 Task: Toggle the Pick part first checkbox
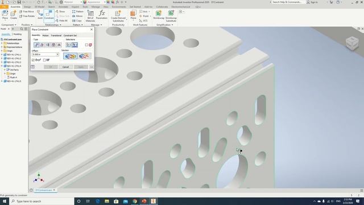pos(86,45)
